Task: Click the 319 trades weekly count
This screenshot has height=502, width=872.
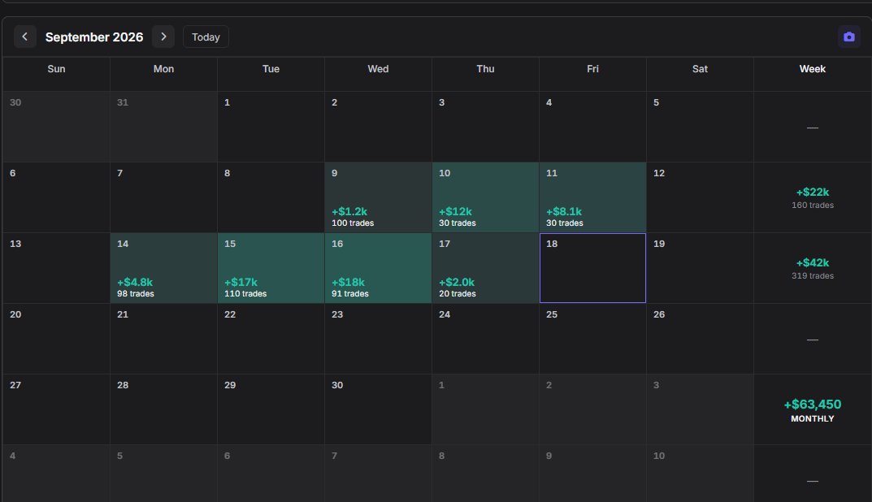Action: [813, 275]
